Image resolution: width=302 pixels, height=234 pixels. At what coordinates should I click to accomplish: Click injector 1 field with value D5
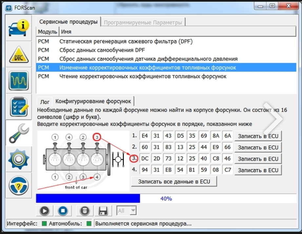(x=180, y=136)
